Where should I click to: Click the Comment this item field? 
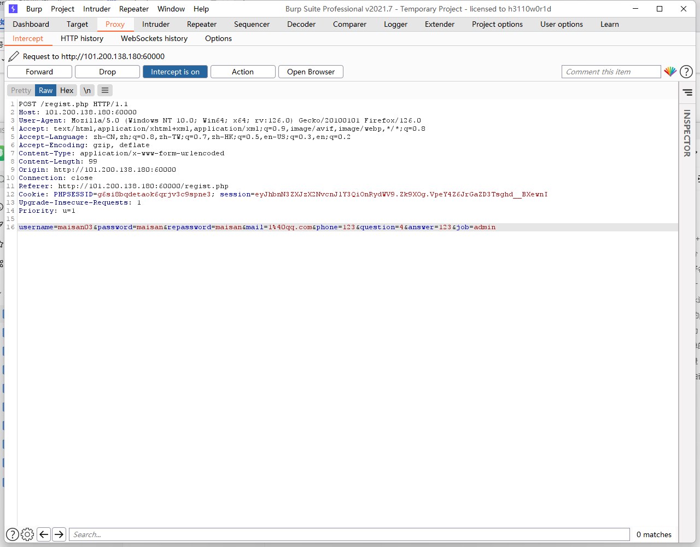point(611,72)
